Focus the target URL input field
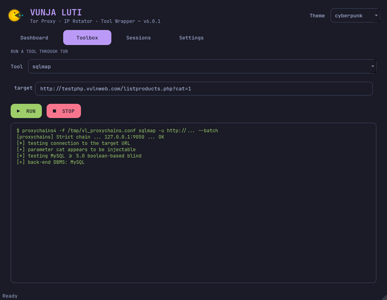The height and width of the screenshot is (300, 387). coord(204,88)
